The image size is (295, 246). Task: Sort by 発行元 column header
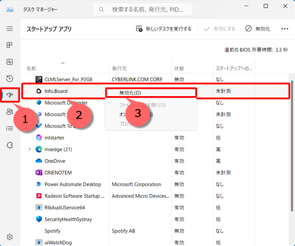119,68
